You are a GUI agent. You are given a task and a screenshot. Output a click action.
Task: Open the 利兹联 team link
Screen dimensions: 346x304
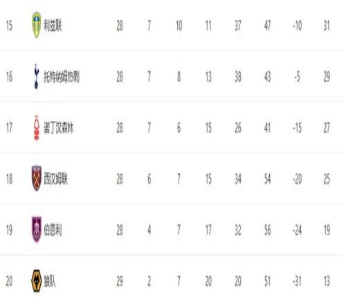tap(53, 26)
